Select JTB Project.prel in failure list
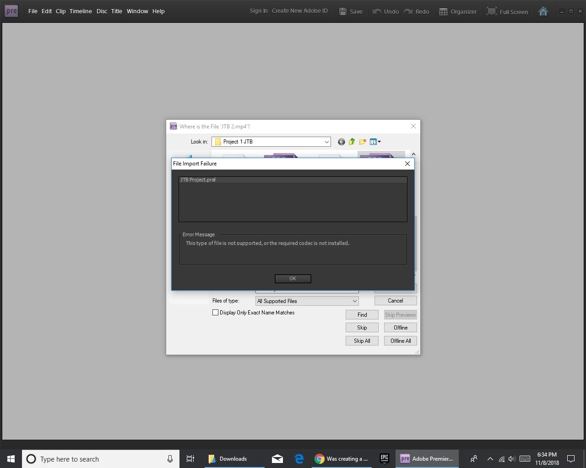 tap(293, 180)
